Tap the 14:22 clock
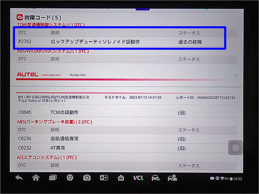The image size is (259, 194). pos(238,179)
